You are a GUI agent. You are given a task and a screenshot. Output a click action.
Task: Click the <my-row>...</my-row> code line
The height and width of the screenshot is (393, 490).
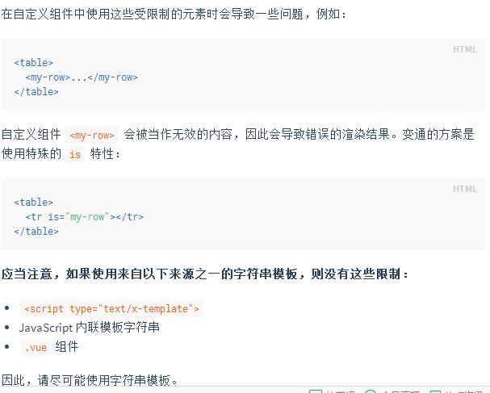(x=82, y=77)
